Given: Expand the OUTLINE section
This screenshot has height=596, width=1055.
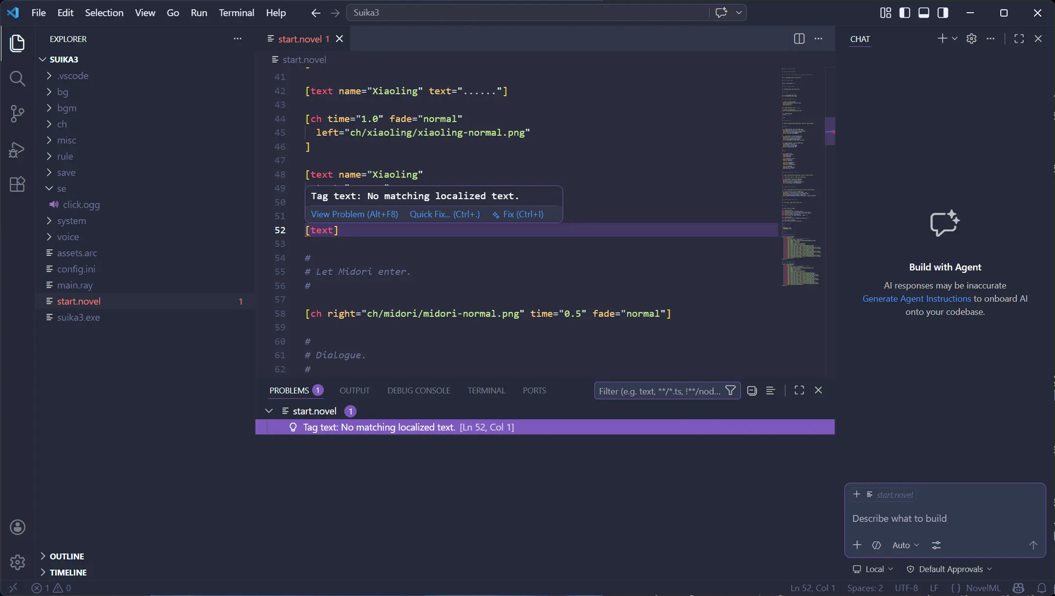Looking at the screenshot, I should coord(66,556).
